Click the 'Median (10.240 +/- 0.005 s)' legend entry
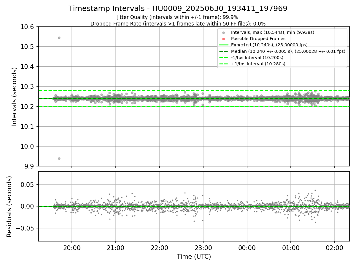 [288, 51]
